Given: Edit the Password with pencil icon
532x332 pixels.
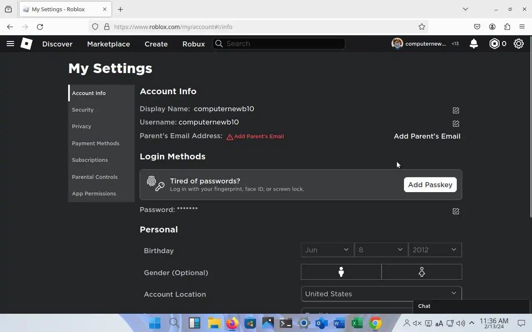Looking at the screenshot, I should coord(456,211).
